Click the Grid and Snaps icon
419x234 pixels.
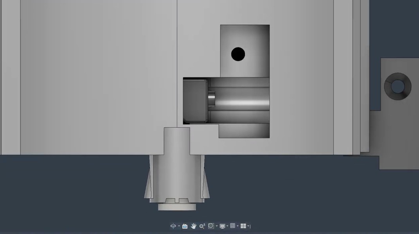point(233,226)
